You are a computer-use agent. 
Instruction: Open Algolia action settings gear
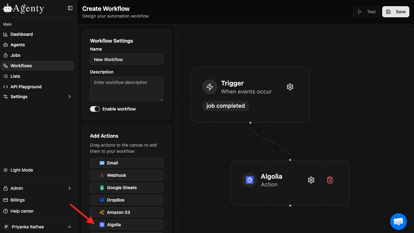click(311, 180)
